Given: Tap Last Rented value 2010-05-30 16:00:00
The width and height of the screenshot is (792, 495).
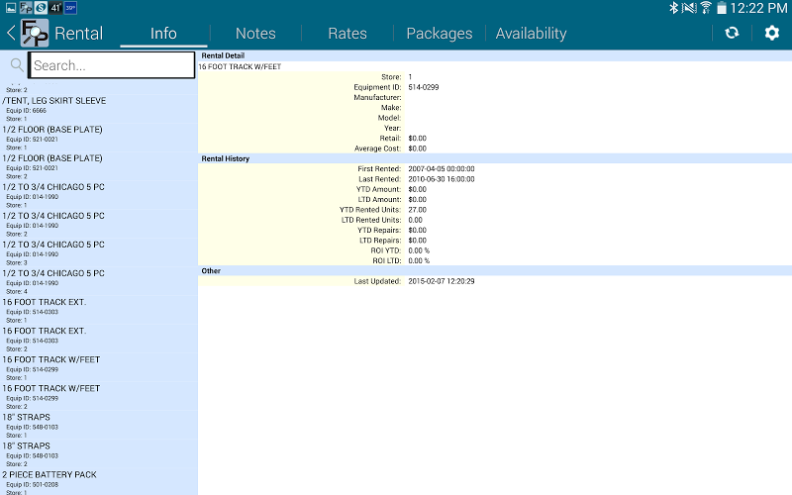Looking at the screenshot, I should click(442, 179).
